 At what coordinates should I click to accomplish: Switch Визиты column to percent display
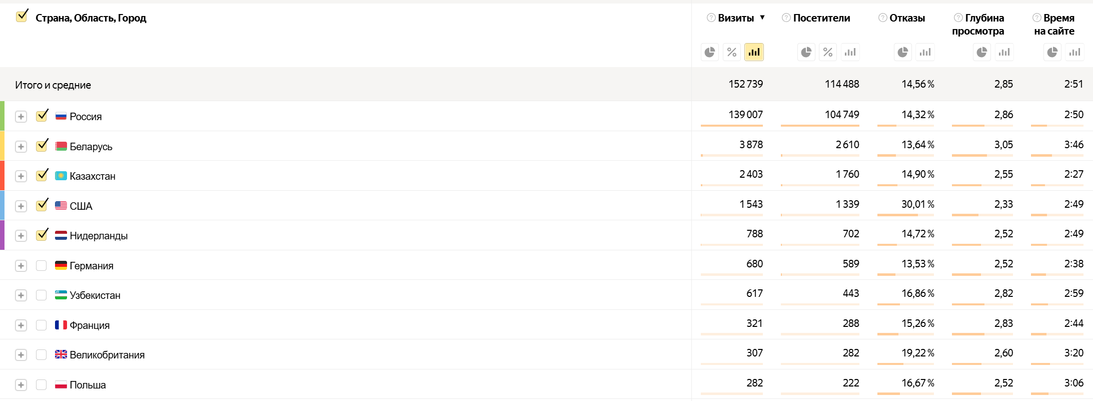tap(732, 52)
